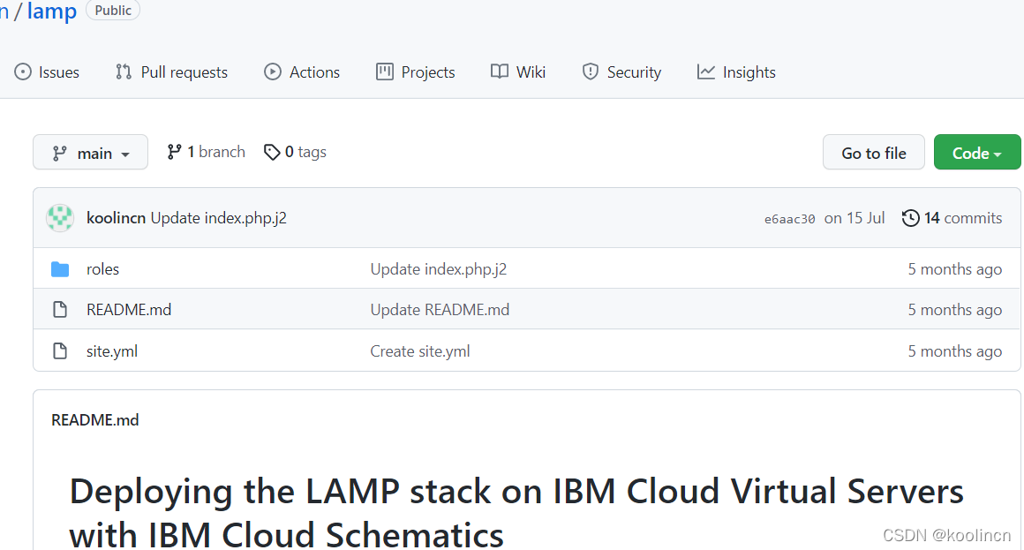This screenshot has height=550, width=1024.
Task: Click 5 months ago in README.md row
Action: click(955, 310)
